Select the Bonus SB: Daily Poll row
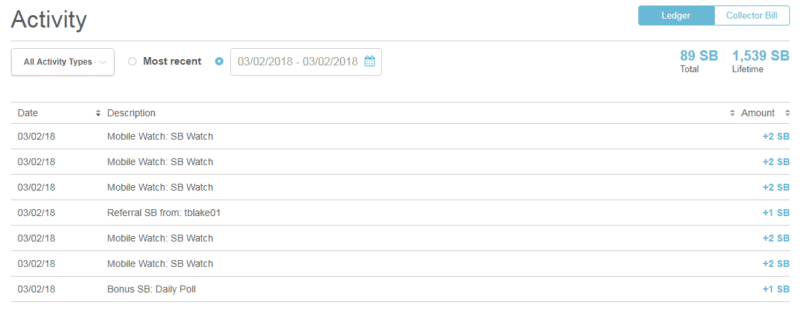Viewport: 801px width, 311px height. (x=400, y=289)
